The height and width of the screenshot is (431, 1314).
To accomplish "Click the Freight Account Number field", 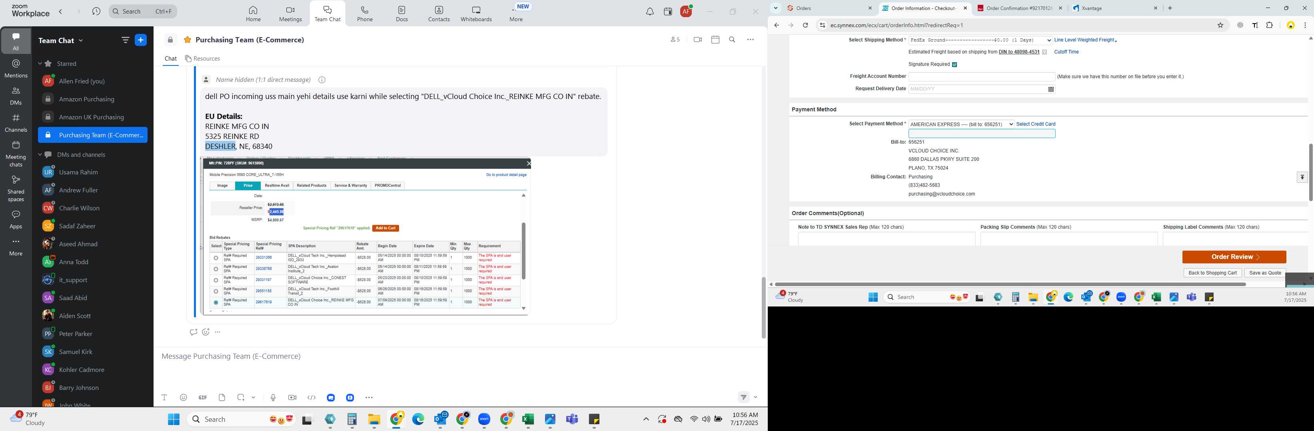I will [981, 77].
